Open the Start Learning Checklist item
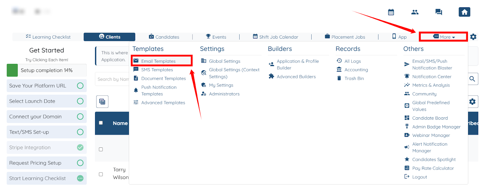 47,178
